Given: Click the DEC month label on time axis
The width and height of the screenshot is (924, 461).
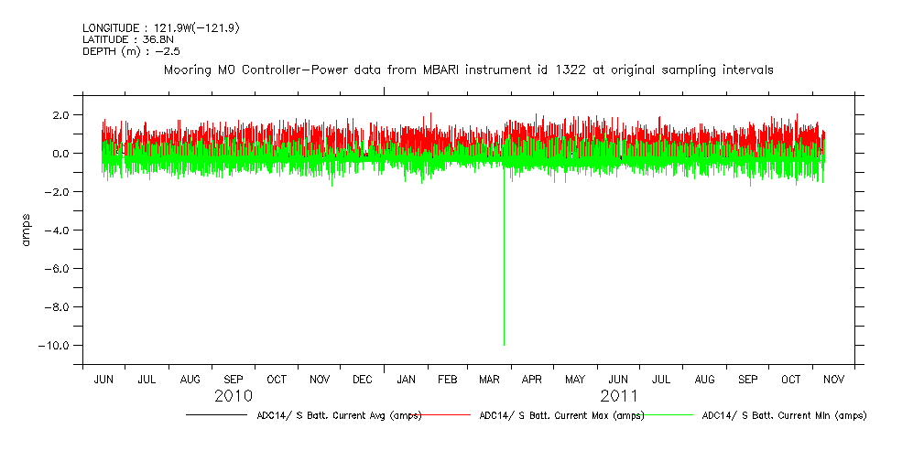Looking at the screenshot, I should 362,379.
